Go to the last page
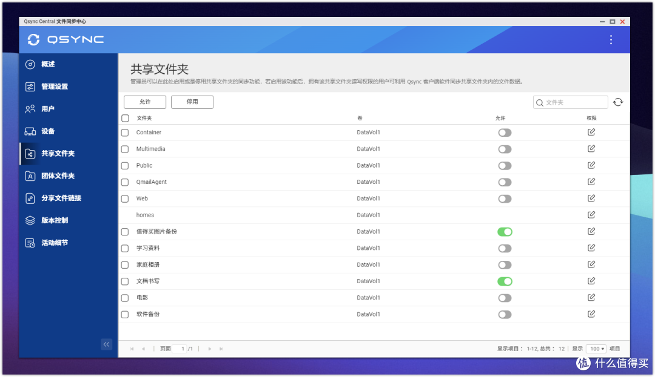The height and width of the screenshot is (377, 655). pos(221,349)
